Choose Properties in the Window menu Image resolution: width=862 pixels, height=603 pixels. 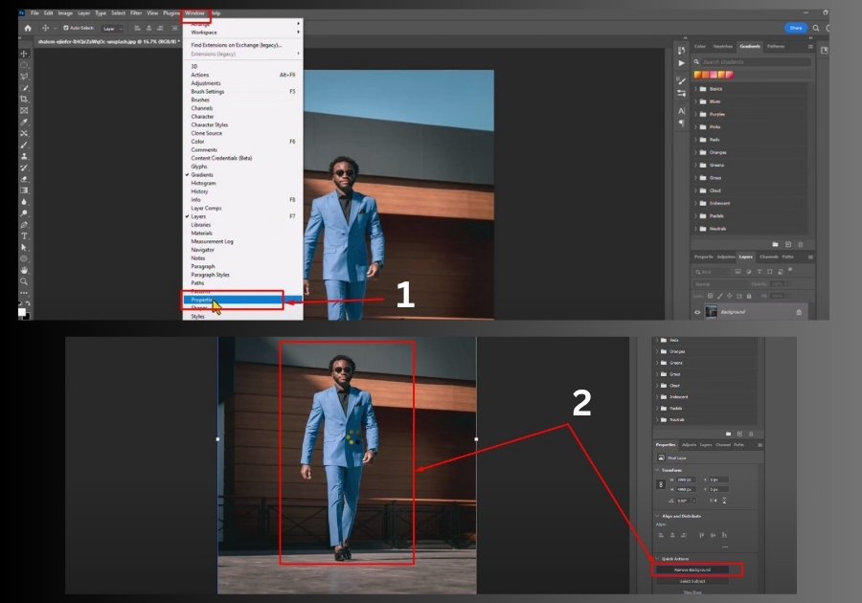coord(242,300)
